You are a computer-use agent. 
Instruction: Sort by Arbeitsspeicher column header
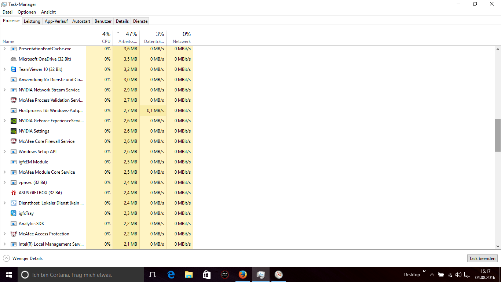[126, 38]
